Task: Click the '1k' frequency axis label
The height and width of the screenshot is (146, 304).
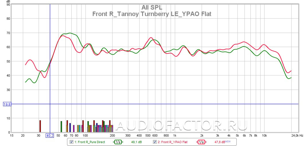Action: (175, 135)
